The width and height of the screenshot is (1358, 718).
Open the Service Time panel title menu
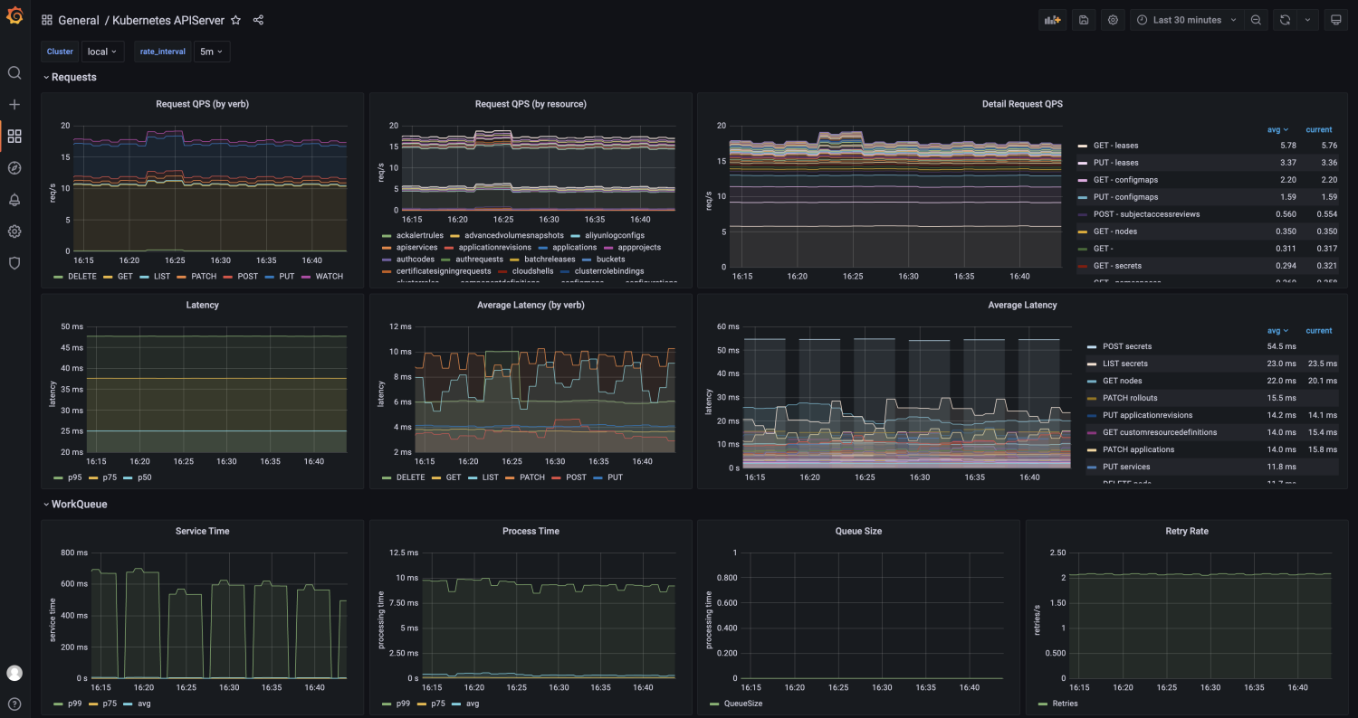click(x=202, y=532)
